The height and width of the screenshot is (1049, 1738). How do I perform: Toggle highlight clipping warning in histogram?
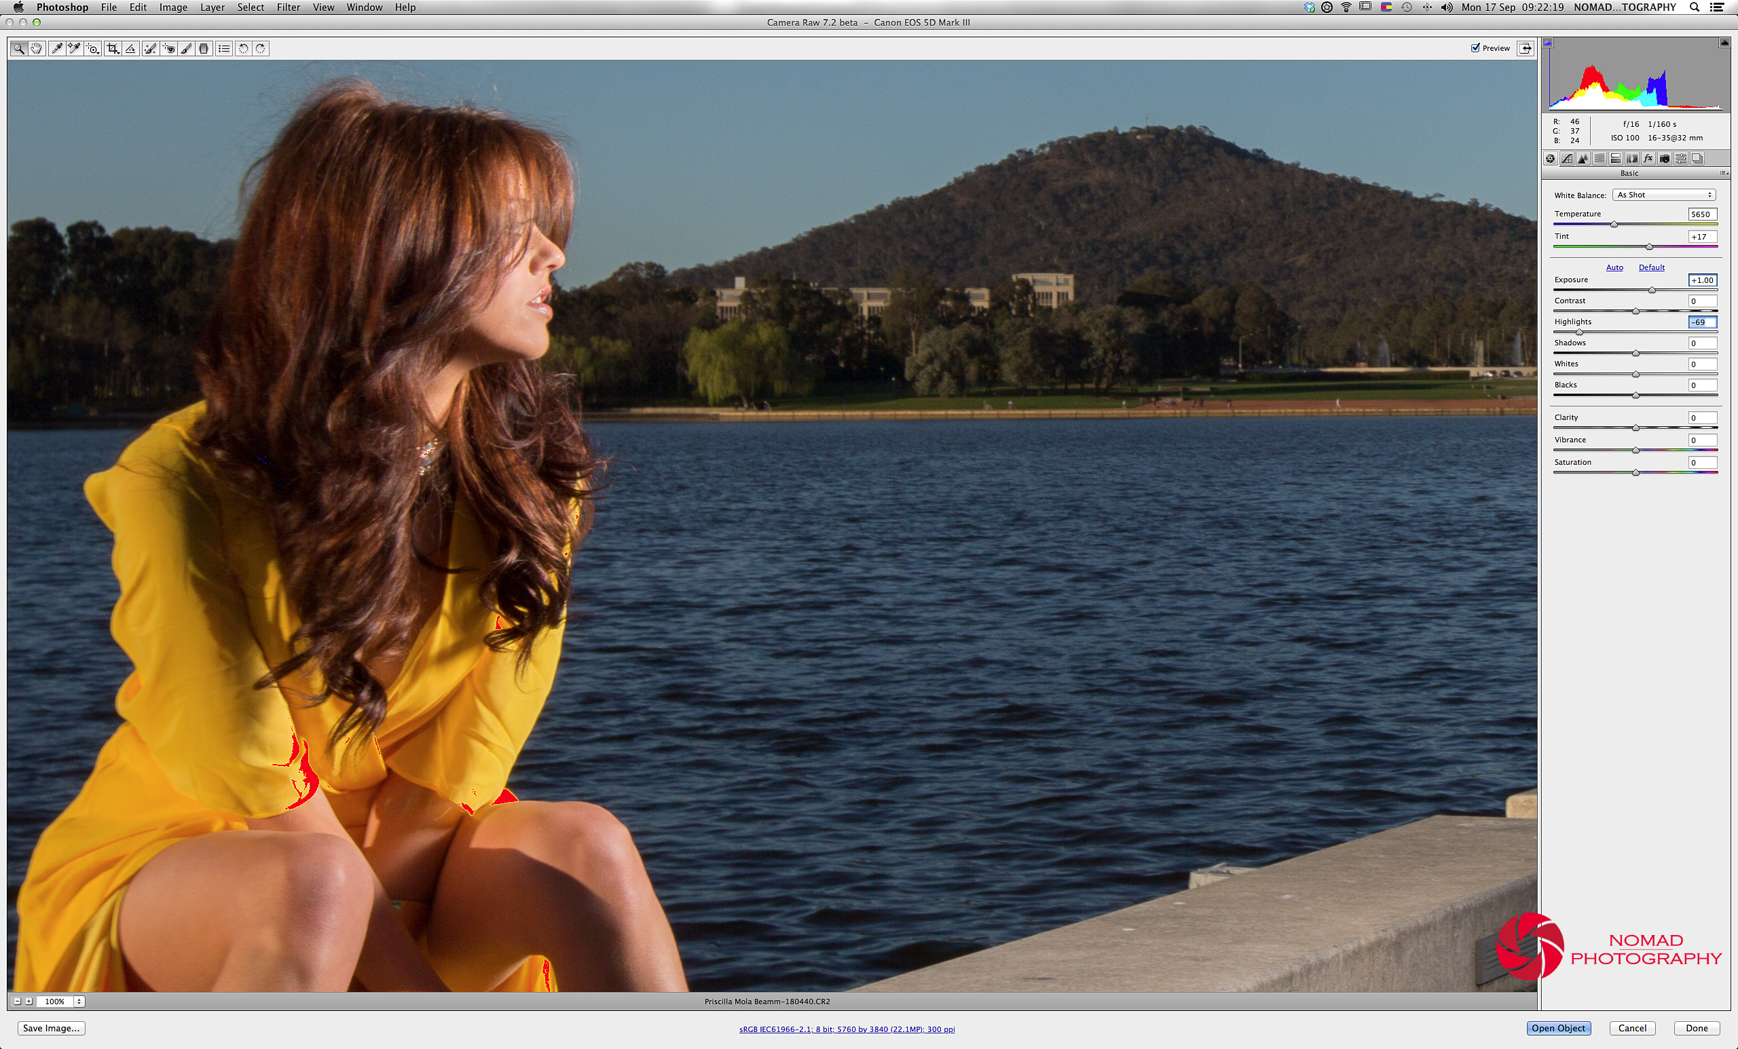pyautogui.click(x=1723, y=43)
